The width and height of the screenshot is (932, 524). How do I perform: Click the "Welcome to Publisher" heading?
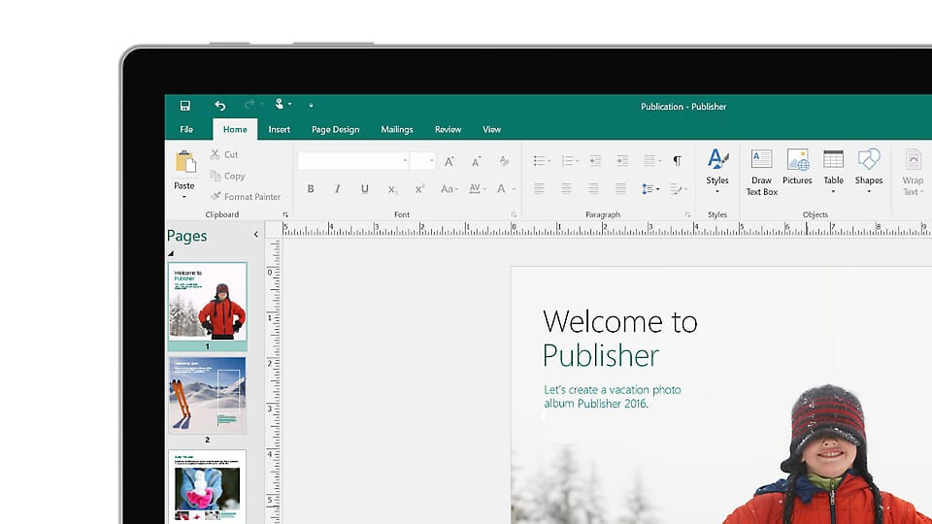pyautogui.click(x=619, y=339)
